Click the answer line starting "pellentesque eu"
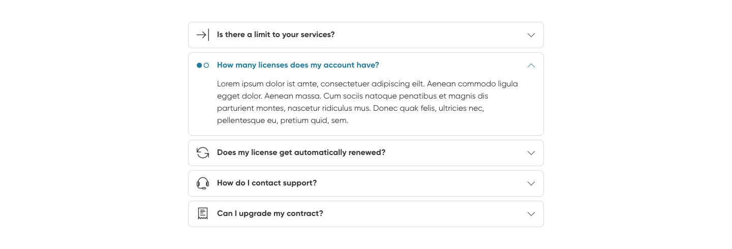Image resolution: width=732 pixels, height=249 pixels. coord(282,120)
